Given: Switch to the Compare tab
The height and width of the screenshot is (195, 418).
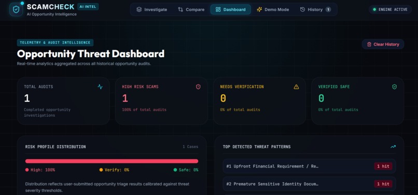Looking at the screenshot, I should [191, 10].
